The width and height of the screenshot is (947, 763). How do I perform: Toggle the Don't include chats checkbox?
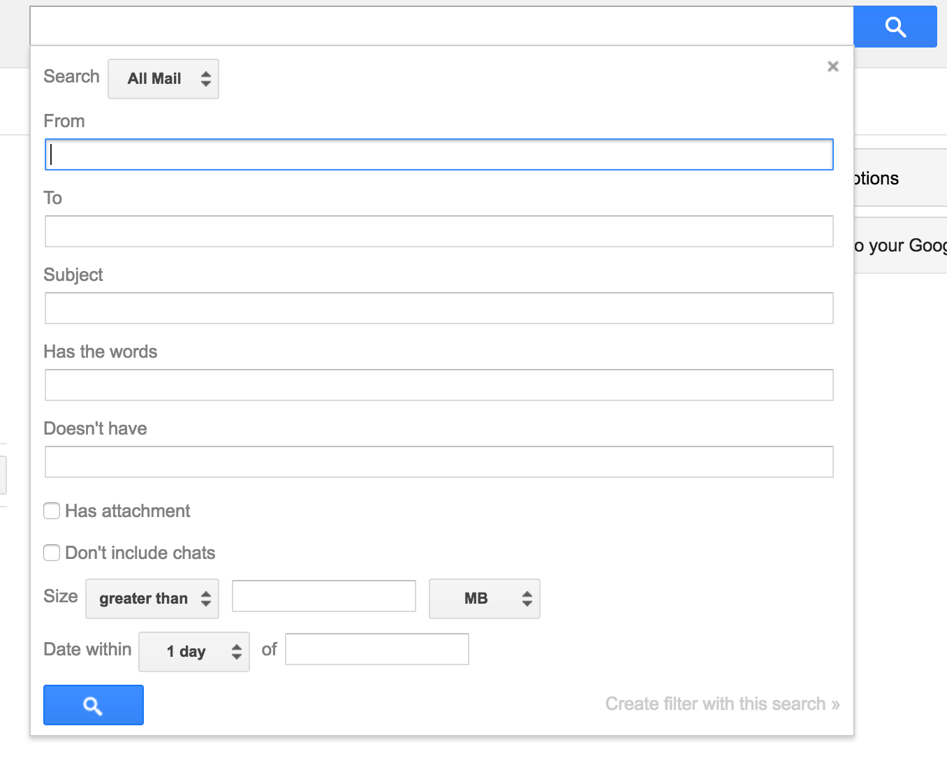coord(52,553)
